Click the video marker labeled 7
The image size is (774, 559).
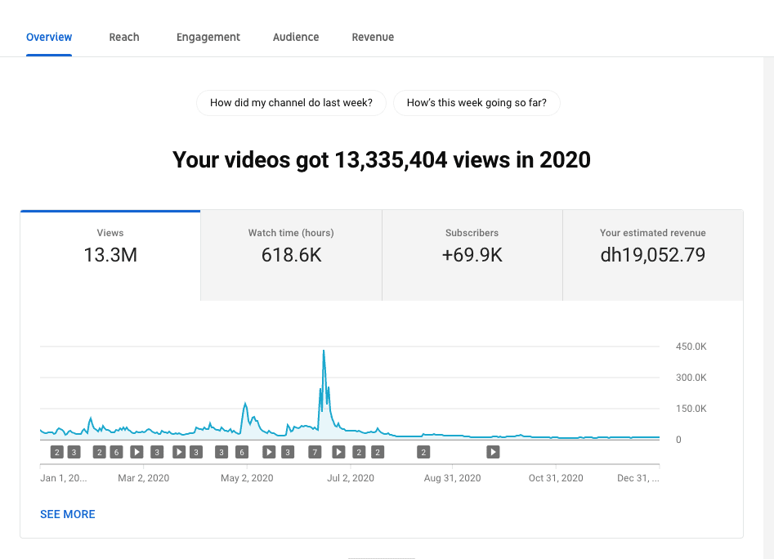tap(314, 452)
